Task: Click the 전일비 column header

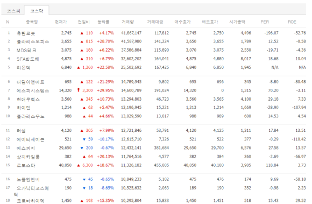Action: 83,22
